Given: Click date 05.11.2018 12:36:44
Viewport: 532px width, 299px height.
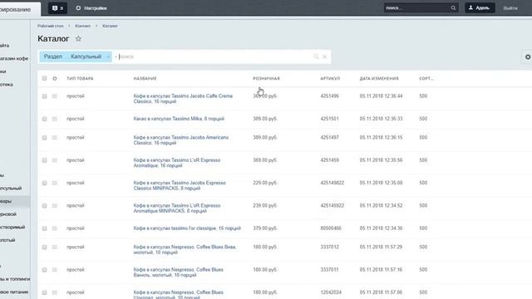Looking at the screenshot, I should tap(381, 96).
